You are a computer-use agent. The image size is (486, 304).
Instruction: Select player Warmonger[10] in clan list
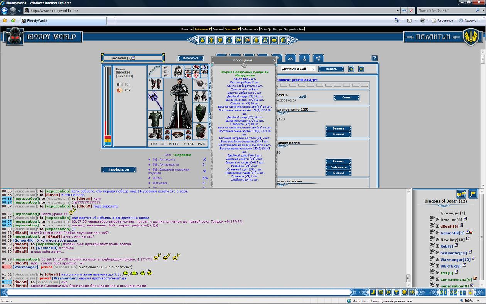(x=456, y=260)
